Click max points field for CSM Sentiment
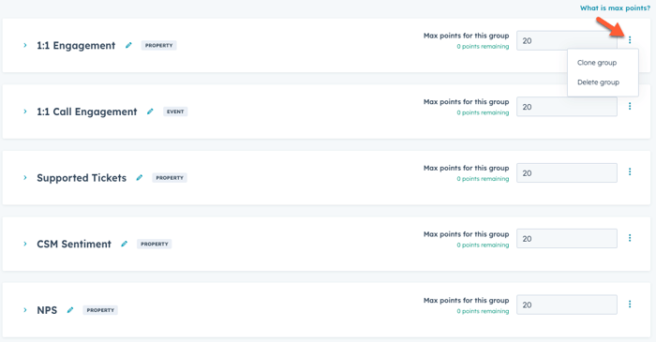 [567, 239]
